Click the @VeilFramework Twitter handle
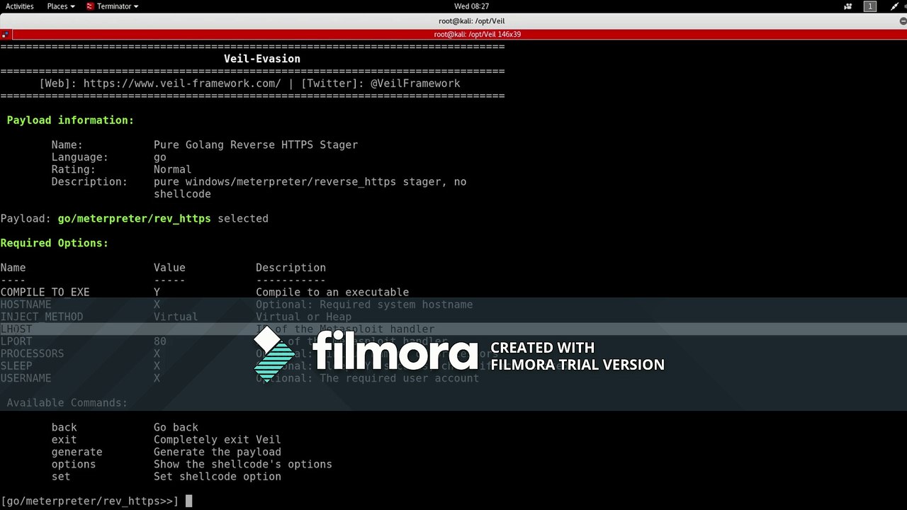 [415, 84]
